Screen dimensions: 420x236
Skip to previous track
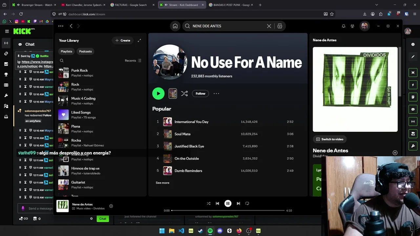point(217,203)
